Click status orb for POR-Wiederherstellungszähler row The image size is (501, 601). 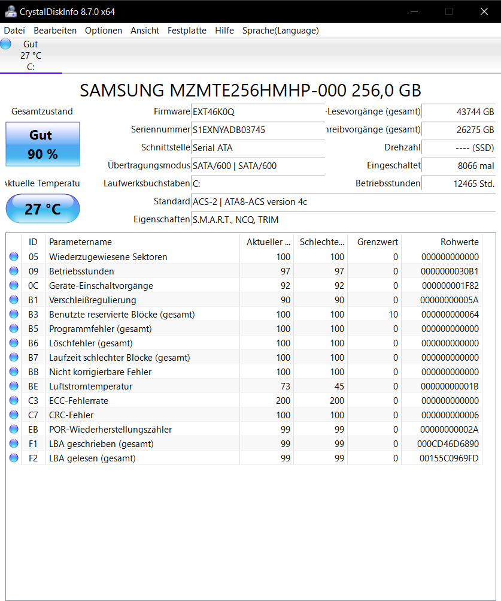coord(14,429)
